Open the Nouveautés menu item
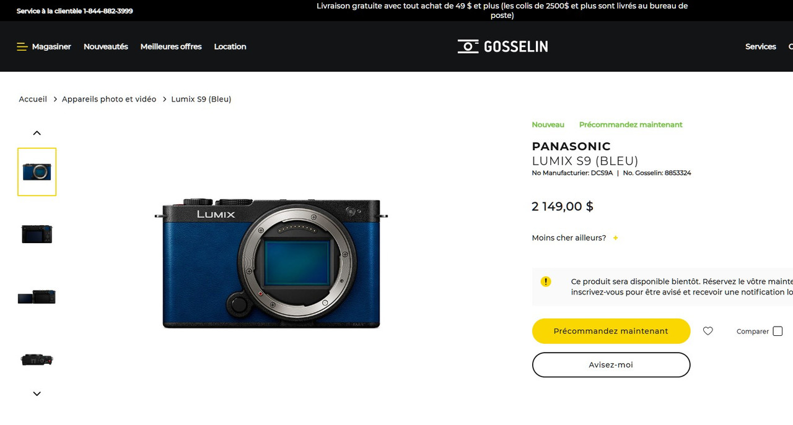This screenshot has width=793, height=425. click(106, 46)
